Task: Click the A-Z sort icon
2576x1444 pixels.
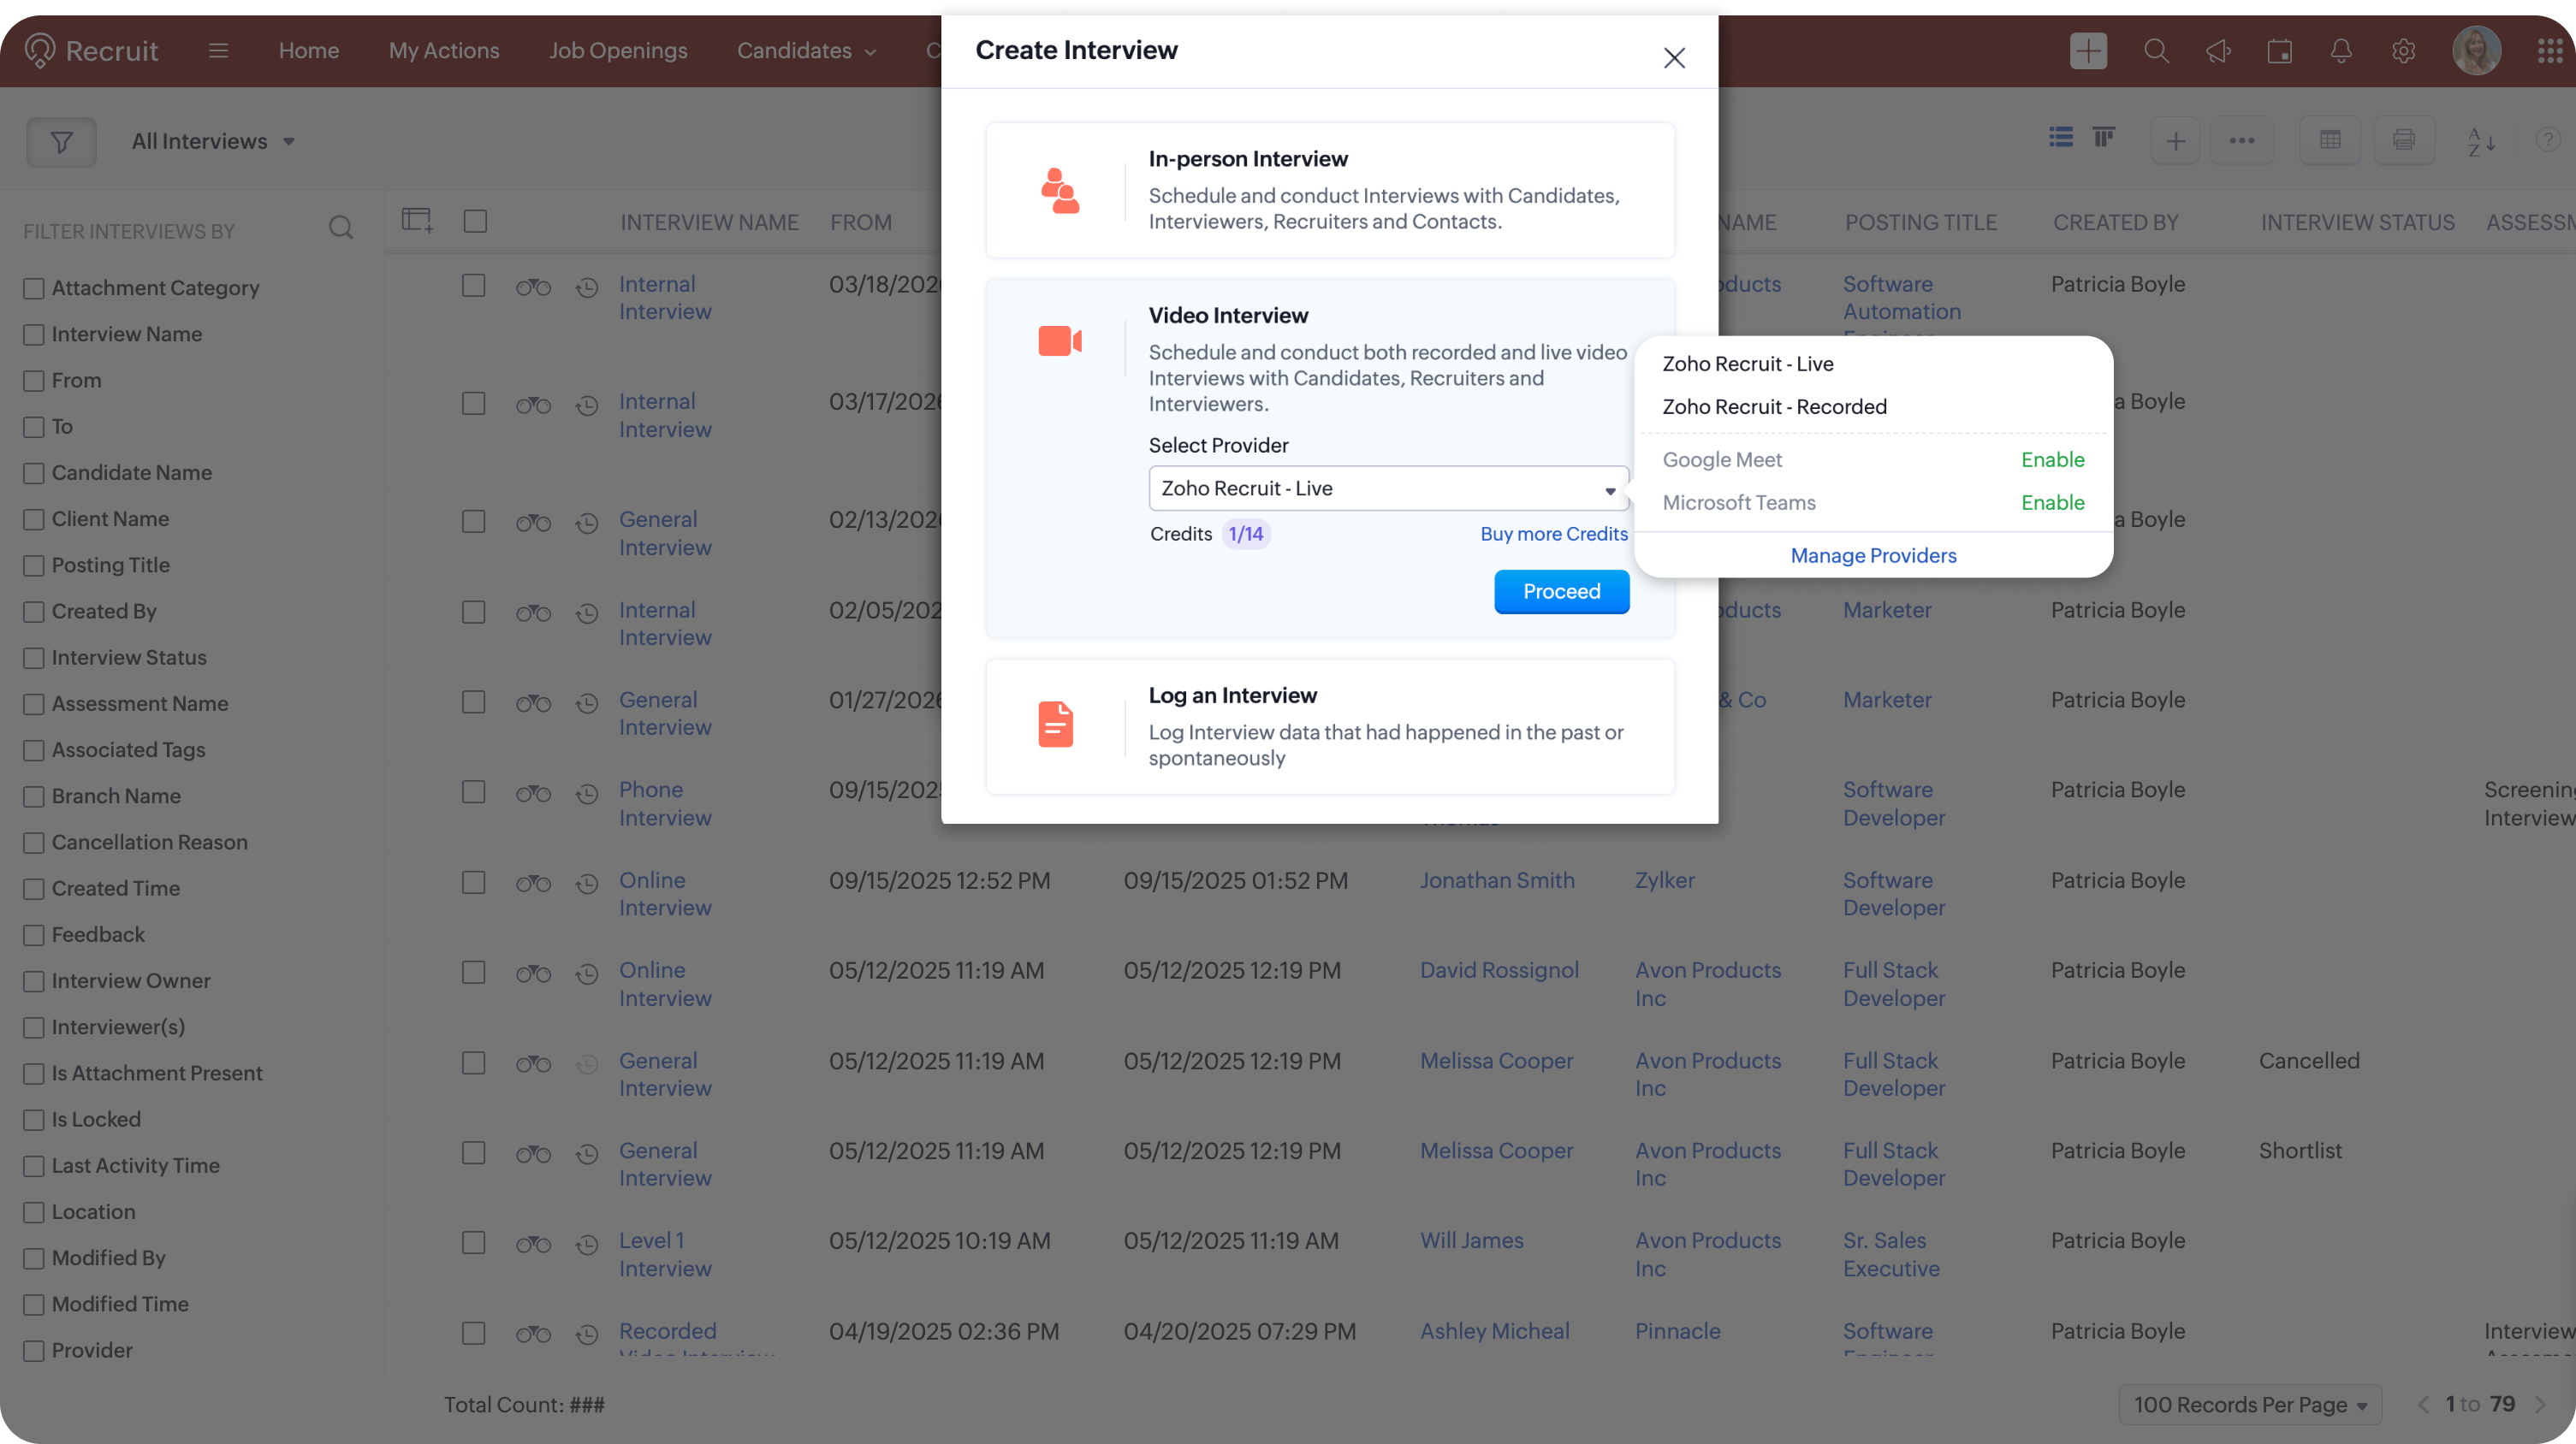Action: (x=2481, y=141)
